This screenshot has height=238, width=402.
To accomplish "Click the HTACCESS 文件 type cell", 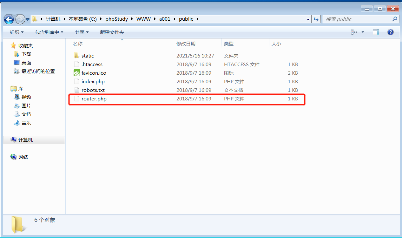I will (242, 64).
